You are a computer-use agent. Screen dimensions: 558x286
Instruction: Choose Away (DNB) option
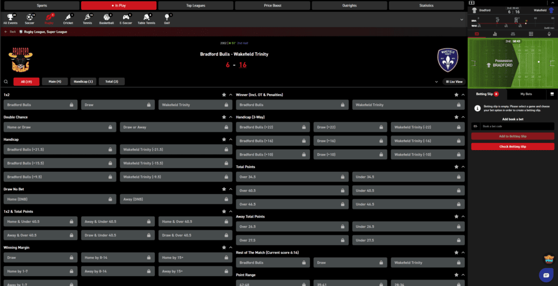pos(176,200)
